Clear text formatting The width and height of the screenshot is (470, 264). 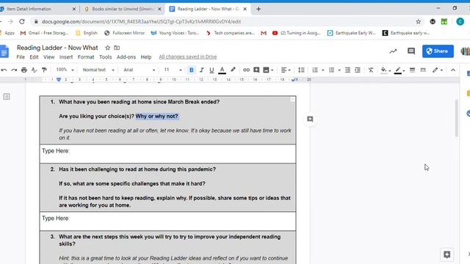(x=371, y=70)
